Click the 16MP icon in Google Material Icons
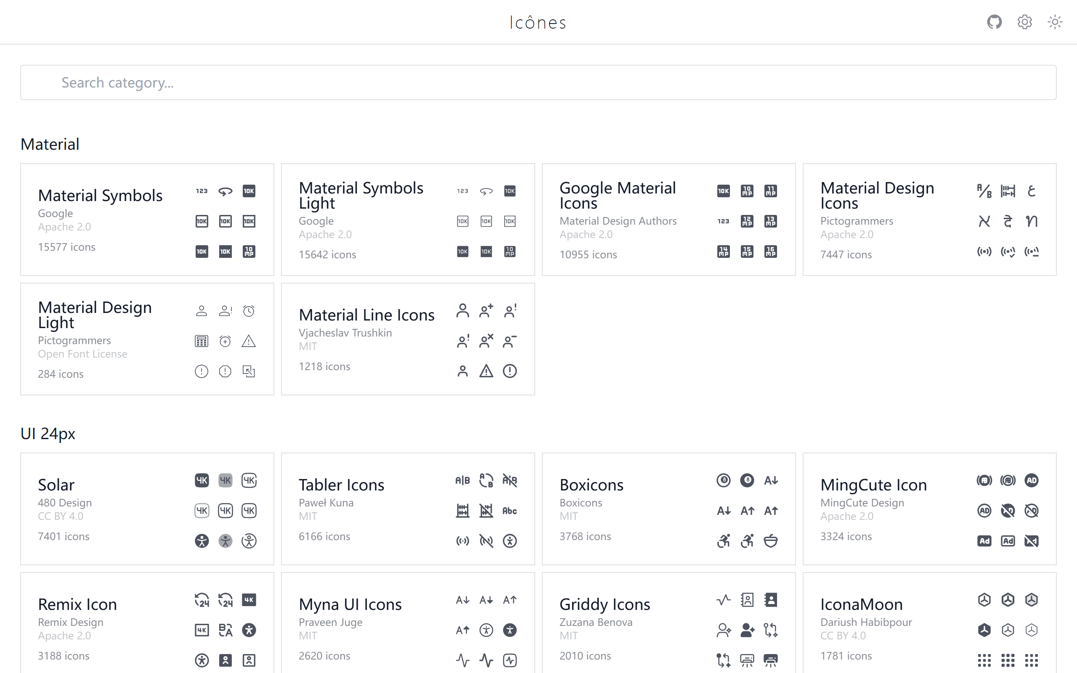 [770, 252]
